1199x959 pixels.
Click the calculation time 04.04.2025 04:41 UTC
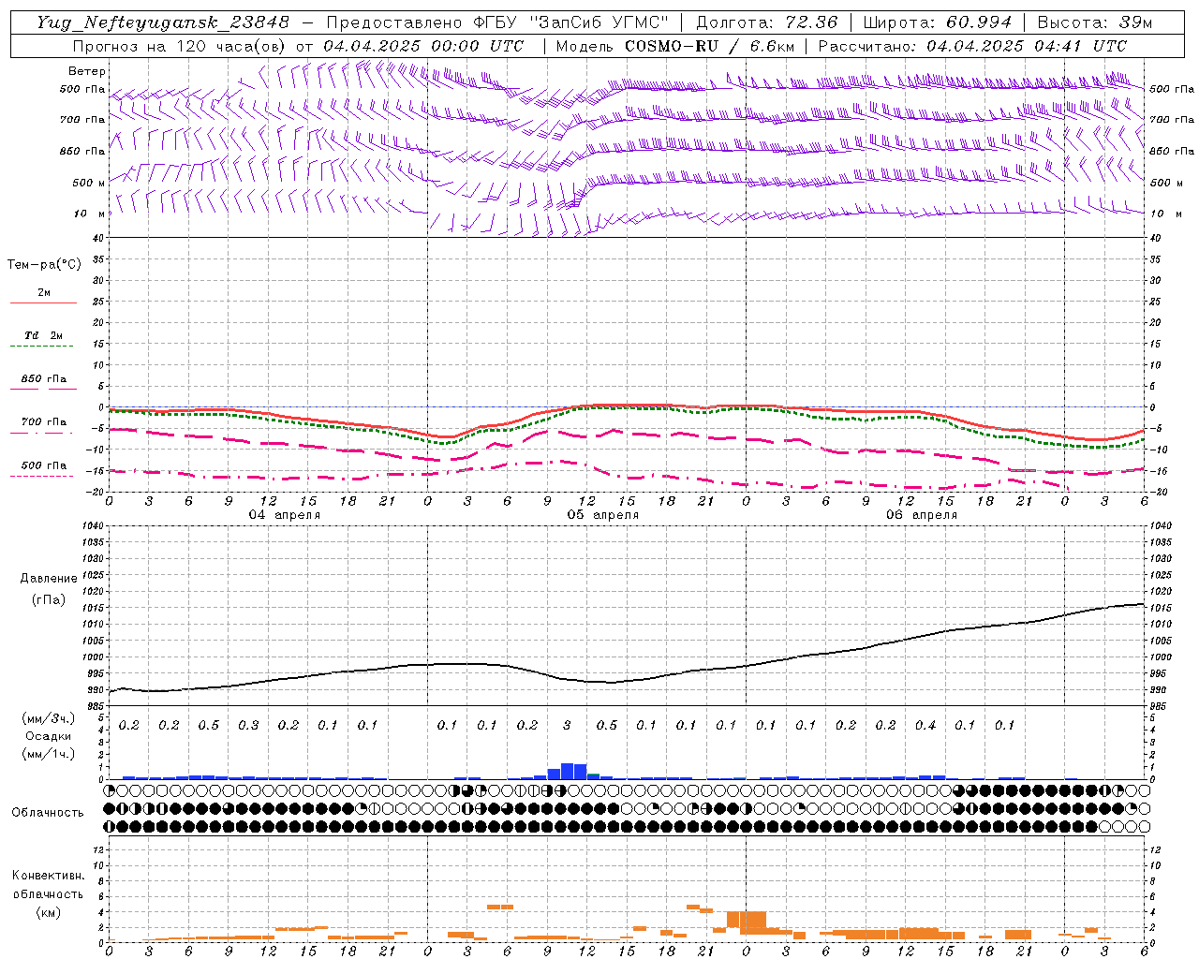point(1027,46)
